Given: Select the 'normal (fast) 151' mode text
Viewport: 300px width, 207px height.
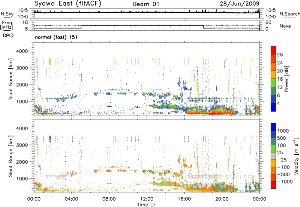Looking at the screenshot, I should click(56, 37).
